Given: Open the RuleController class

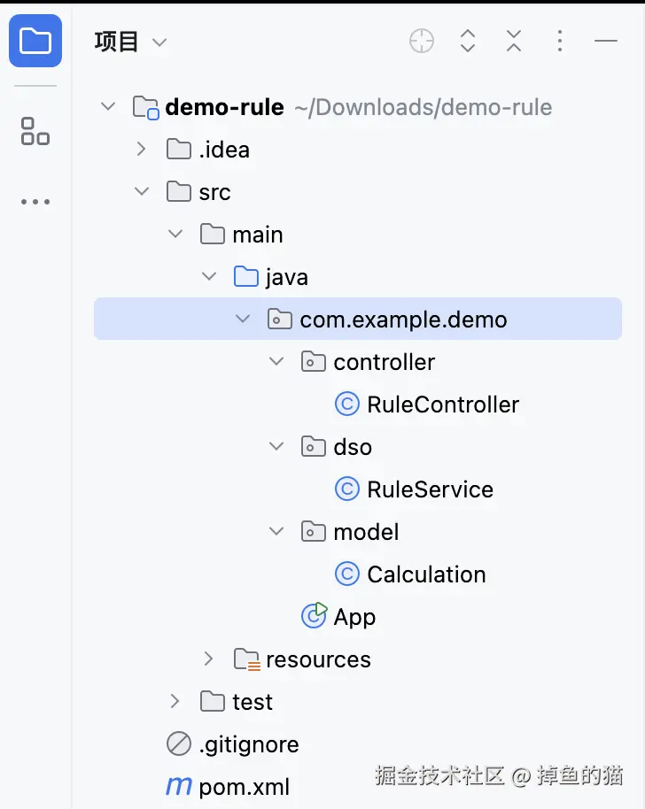Looking at the screenshot, I should coord(442,404).
